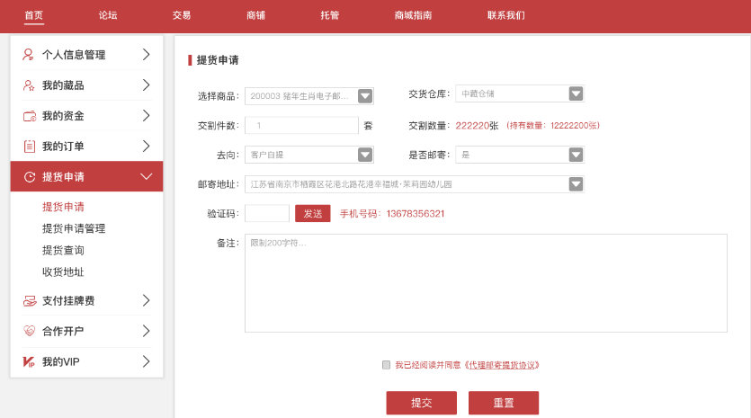Click the 合作开户 heart icon

tap(29, 331)
